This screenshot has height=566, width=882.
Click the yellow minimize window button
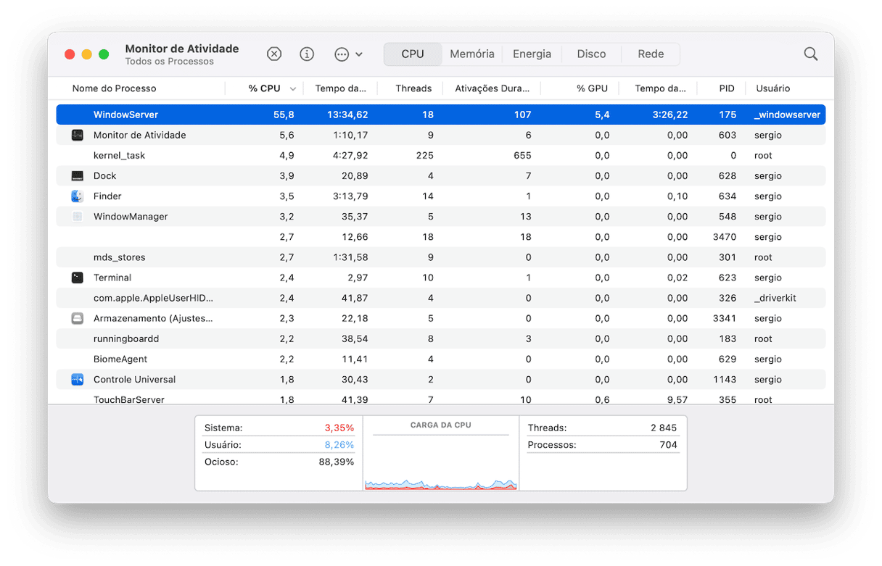[x=87, y=54]
